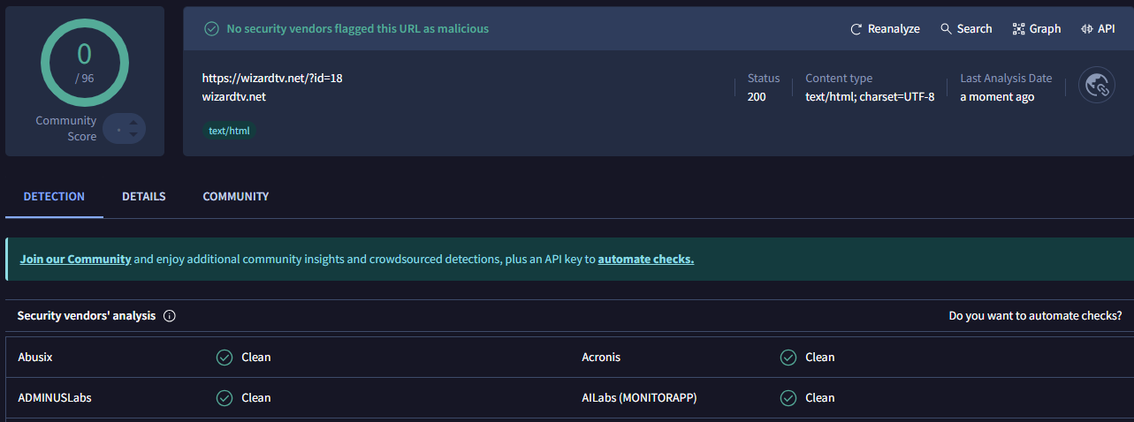Click the 'Security vendors' analysis' heading
The width and height of the screenshot is (1134, 422).
(x=87, y=316)
